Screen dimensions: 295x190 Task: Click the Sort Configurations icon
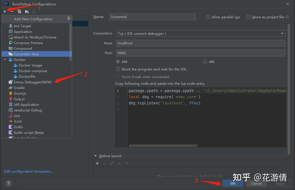[x=34, y=12]
